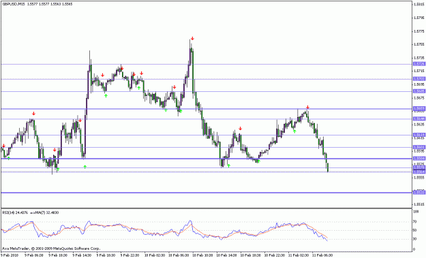
Task: Click the 1.5555 price scale value
Action: point(419,178)
